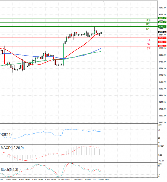This screenshot has width=167, height=182.
Task: Click the 10 Nov 00:00 time label
Action: (64, 179)
